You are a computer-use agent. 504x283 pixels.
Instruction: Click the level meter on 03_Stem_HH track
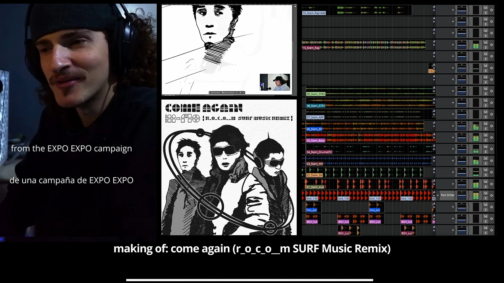[x=476, y=161]
